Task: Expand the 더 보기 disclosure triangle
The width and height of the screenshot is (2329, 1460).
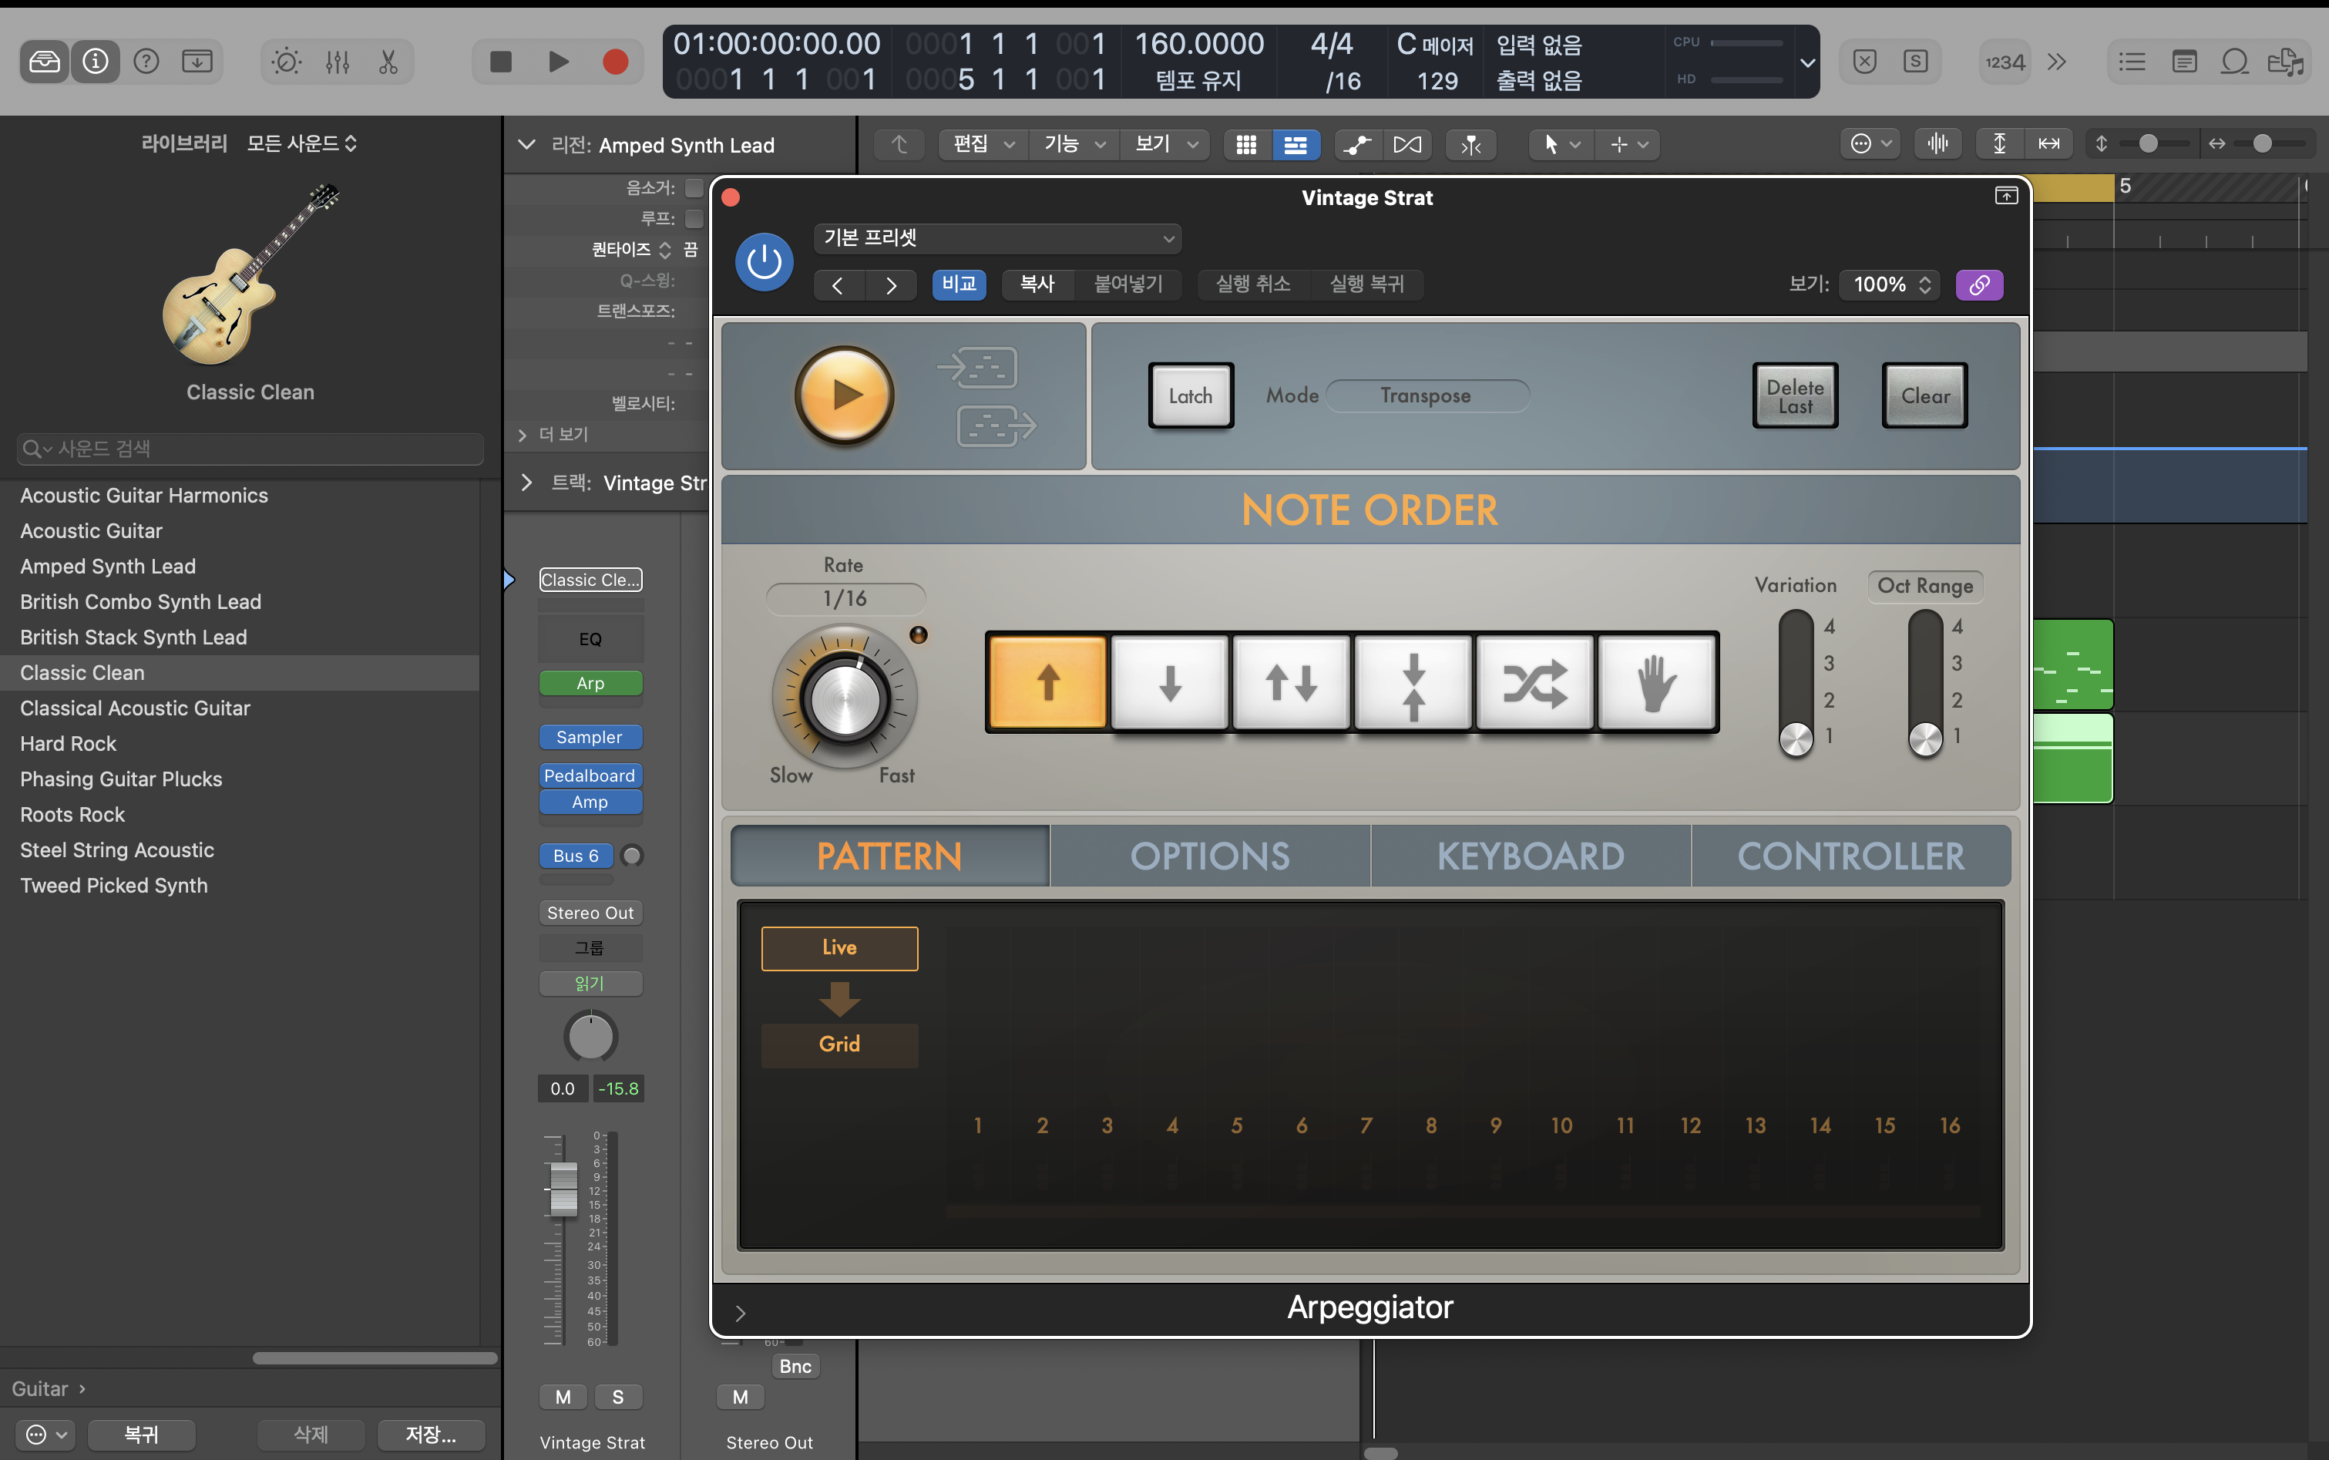Action: [523, 436]
